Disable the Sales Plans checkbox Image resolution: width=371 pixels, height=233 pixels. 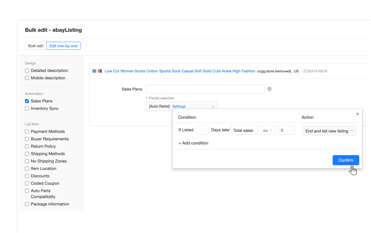(x=27, y=101)
